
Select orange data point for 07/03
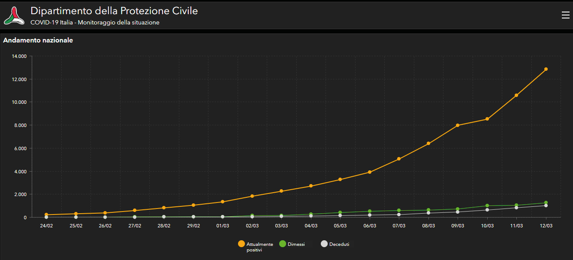coord(399,159)
